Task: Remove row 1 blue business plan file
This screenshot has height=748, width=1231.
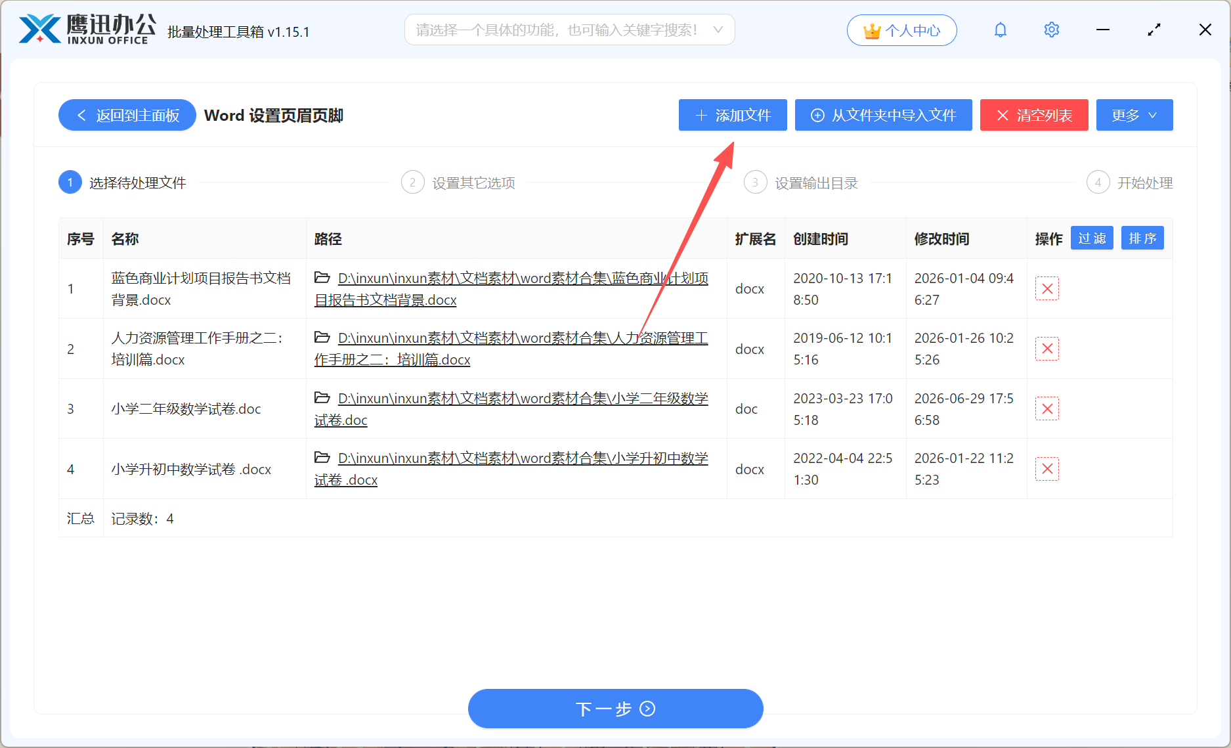Action: (x=1047, y=288)
